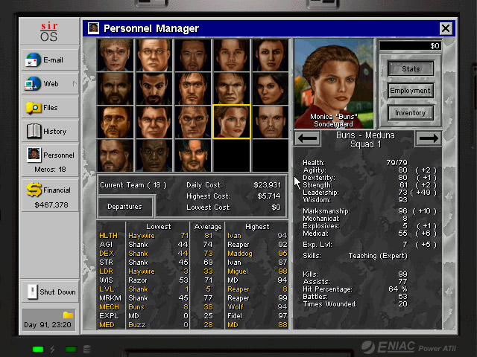This screenshot has width=477, height=357.
Task: Expand the Web submenu arrow
Action: click(x=75, y=84)
